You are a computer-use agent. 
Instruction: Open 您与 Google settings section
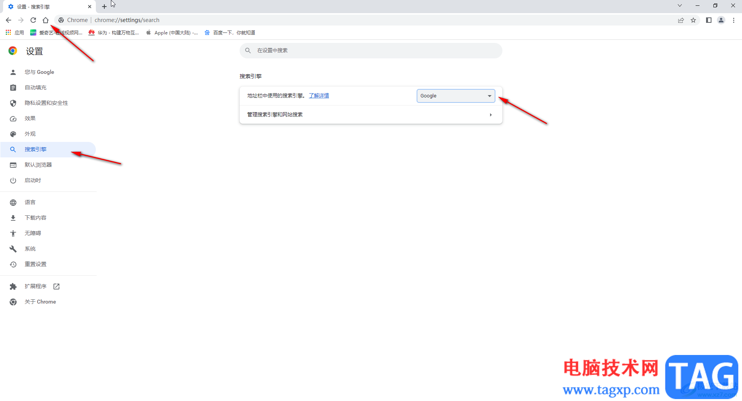pyautogui.click(x=48, y=72)
